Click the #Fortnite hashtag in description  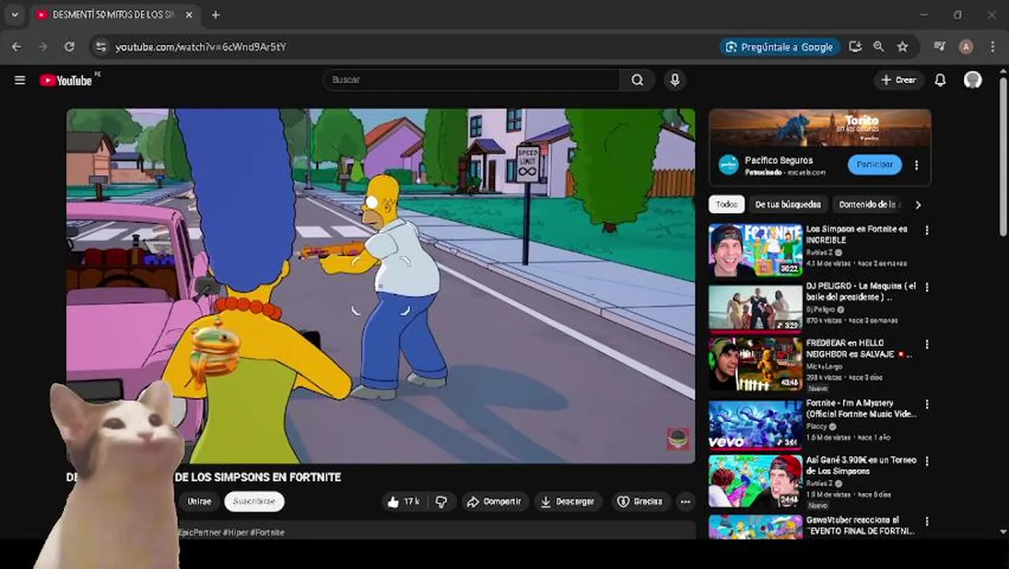[x=267, y=533]
